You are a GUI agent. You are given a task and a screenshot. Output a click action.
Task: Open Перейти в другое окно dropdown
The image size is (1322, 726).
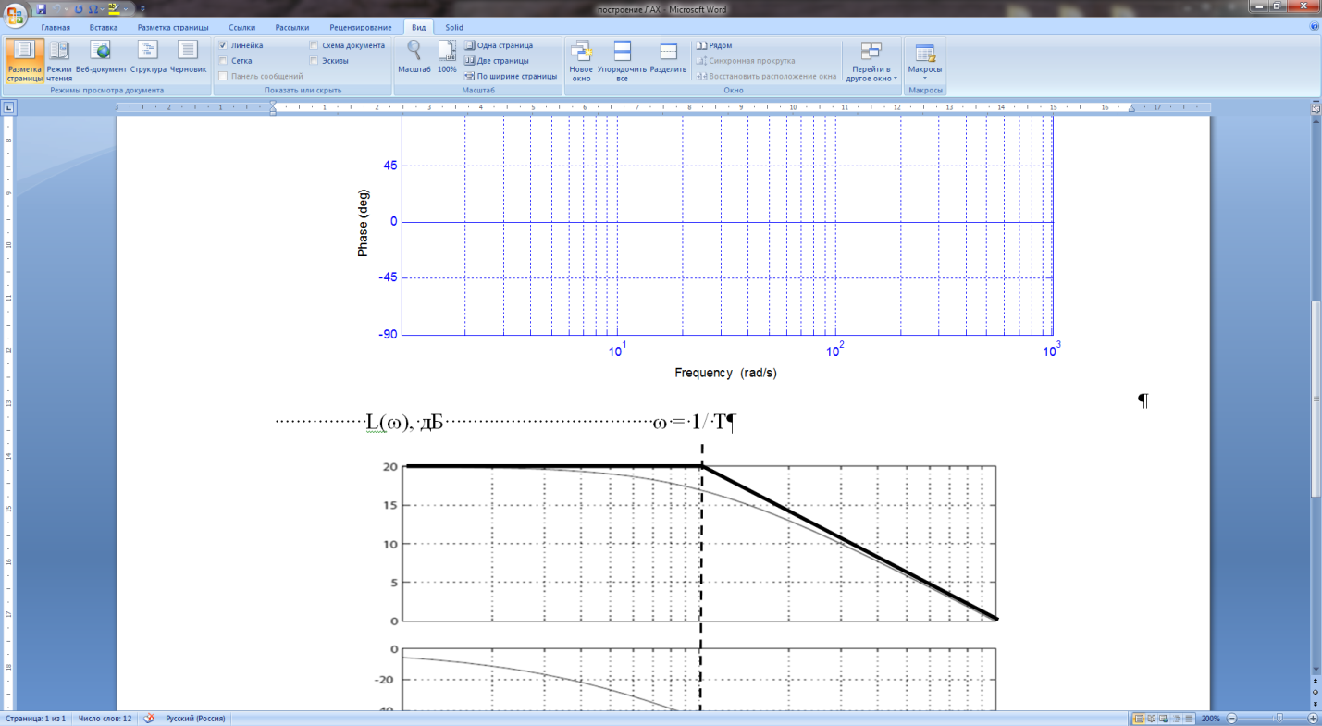click(871, 61)
